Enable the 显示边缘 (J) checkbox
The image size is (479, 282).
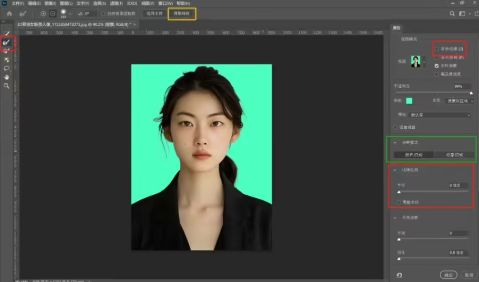coord(437,49)
